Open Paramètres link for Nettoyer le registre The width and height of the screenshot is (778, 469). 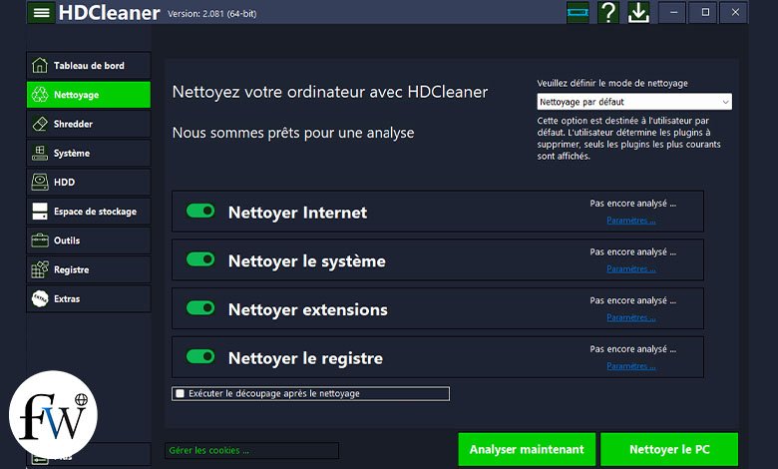[x=631, y=366]
